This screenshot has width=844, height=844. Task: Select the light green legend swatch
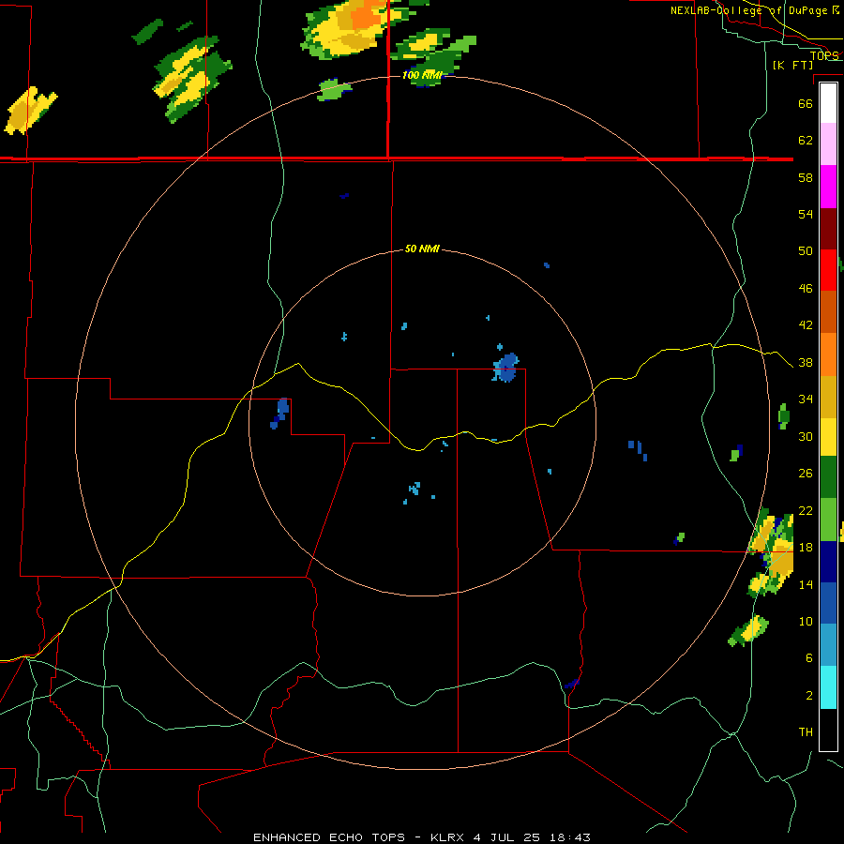point(828,520)
